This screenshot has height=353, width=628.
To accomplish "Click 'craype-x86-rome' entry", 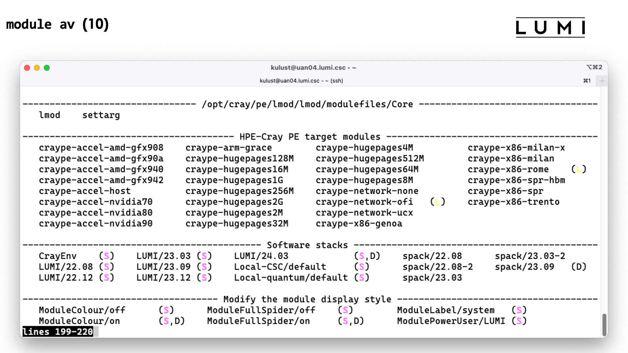I will [x=508, y=169].
